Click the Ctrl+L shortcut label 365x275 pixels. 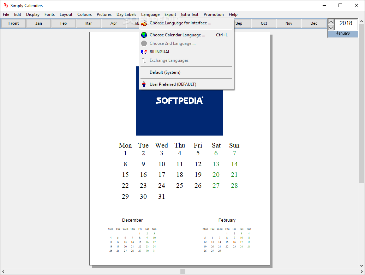[222, 35]
